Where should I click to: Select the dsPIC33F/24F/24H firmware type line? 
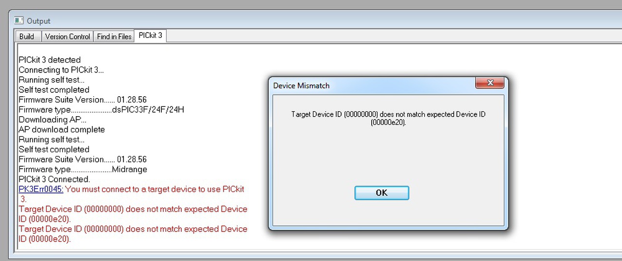tap(101, 110)
